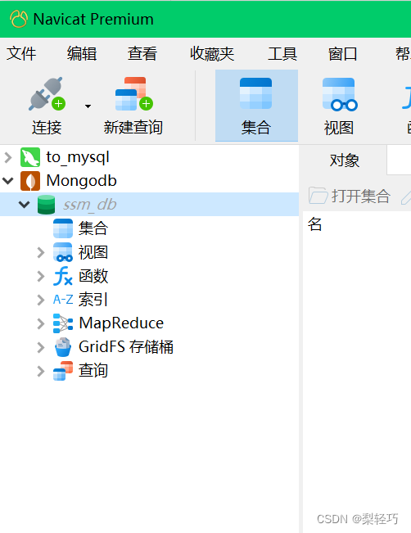Open the 工具 menu
The image size is (411, 533).
tap(282, 54)
